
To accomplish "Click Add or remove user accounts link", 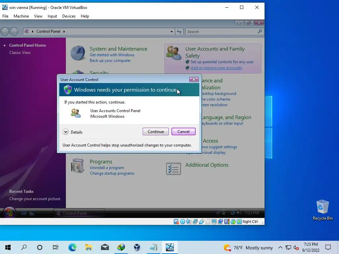I will click(216, 68).
